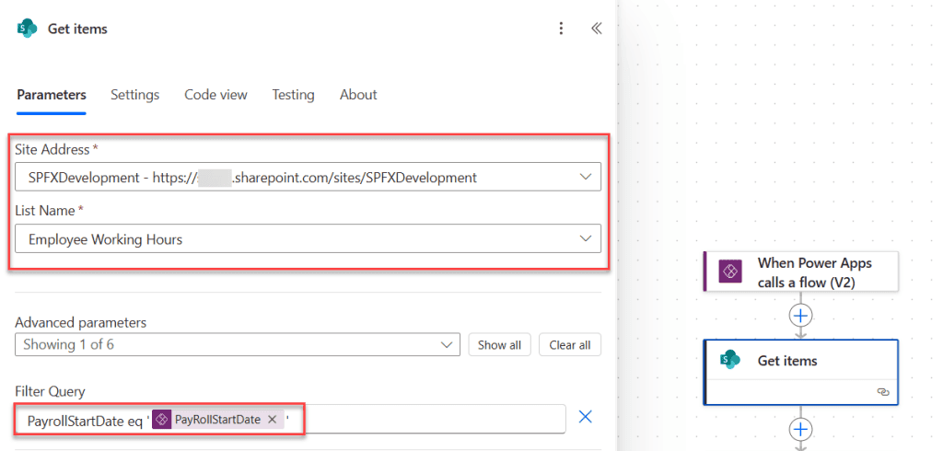Expand the List Name dropdown chevron

585,238
